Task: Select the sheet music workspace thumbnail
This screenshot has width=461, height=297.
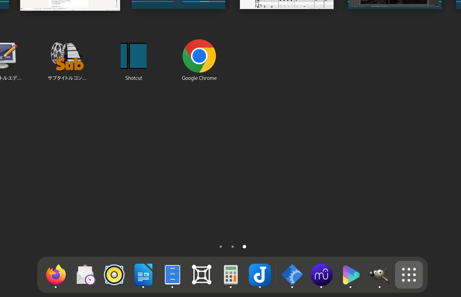Action: coord(287,4)
